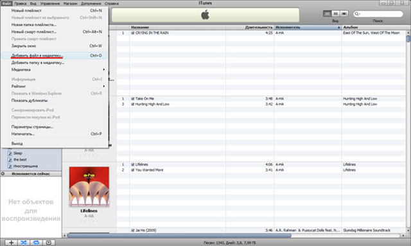Choose Параметры страницы menu entry
Image resolution: width=411 pixels, height=246 pixels.
pos(55,127)
